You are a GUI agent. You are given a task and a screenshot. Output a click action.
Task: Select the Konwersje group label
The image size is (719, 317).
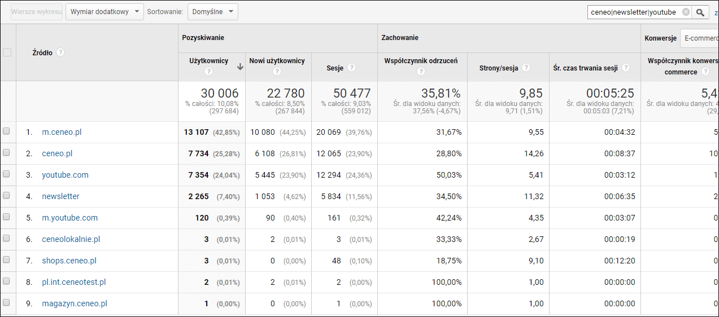pyautogui.click(x=660, y=38)
